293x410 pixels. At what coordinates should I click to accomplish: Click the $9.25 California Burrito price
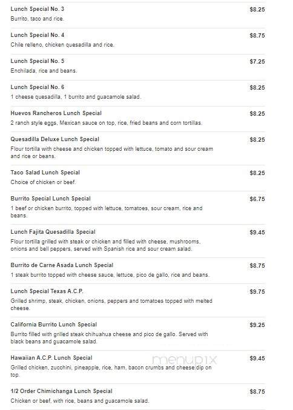click(x=257, y=325)
